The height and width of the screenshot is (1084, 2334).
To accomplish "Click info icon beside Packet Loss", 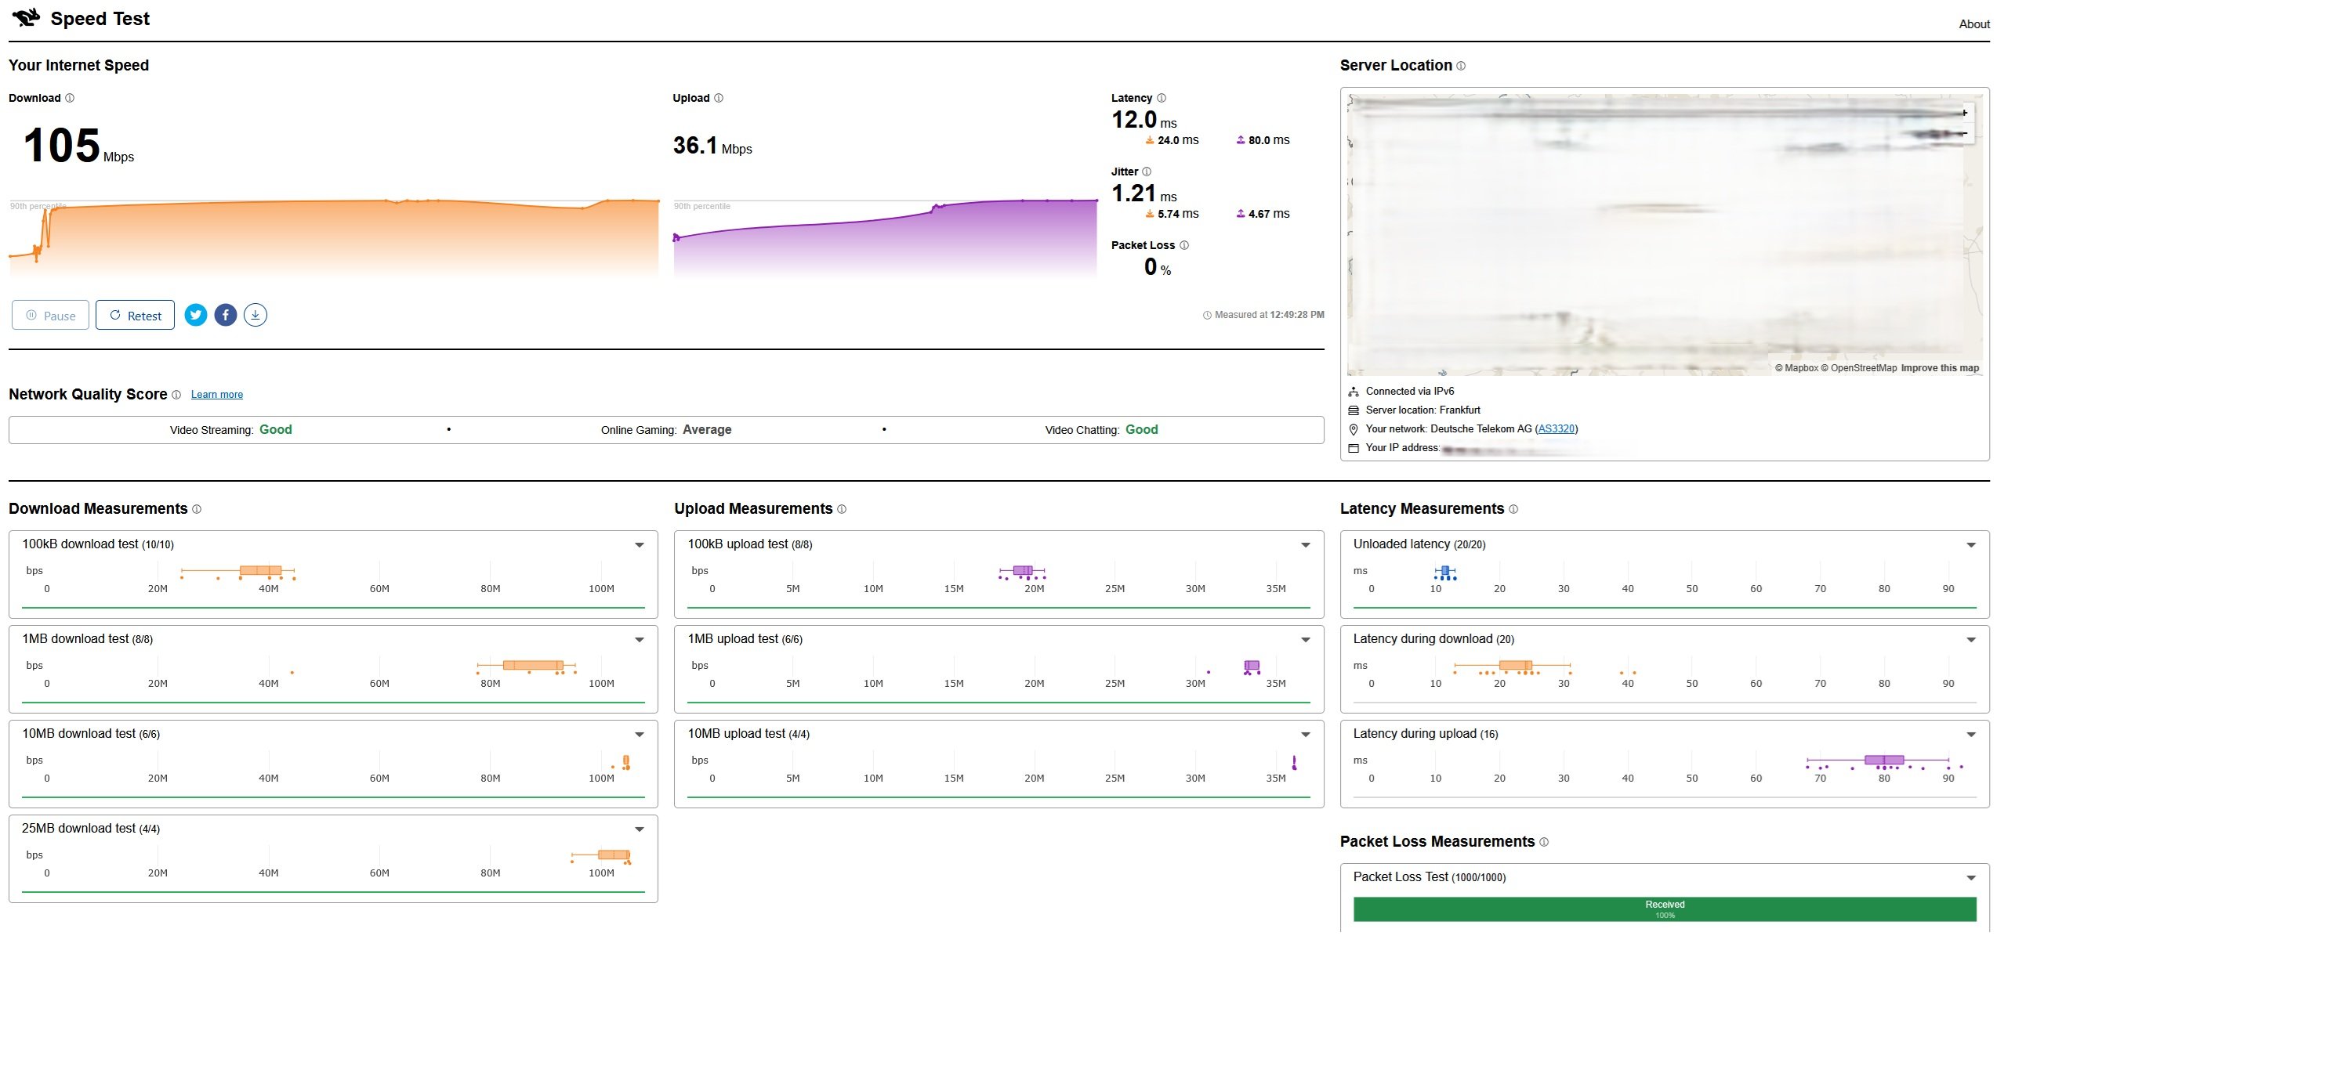I will (1184, 245).
